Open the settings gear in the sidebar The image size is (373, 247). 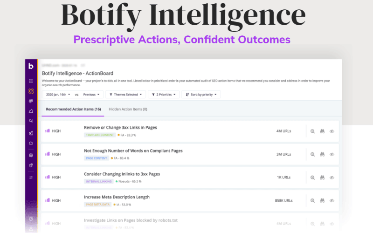click(x=31, y=155)
